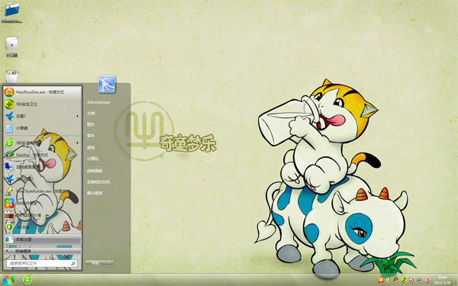The image size is (458, 286).
Task: Select the Recycle Bin desktop icon
Action: pos(11,76)
